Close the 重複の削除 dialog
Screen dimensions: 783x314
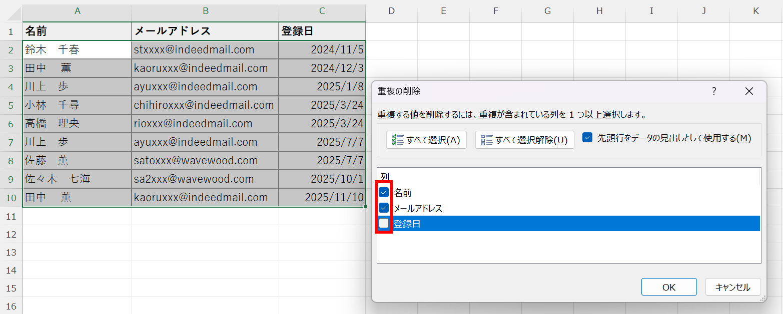(x=749, y=91)
